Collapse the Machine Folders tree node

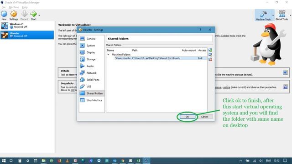[x=108, y=55]
